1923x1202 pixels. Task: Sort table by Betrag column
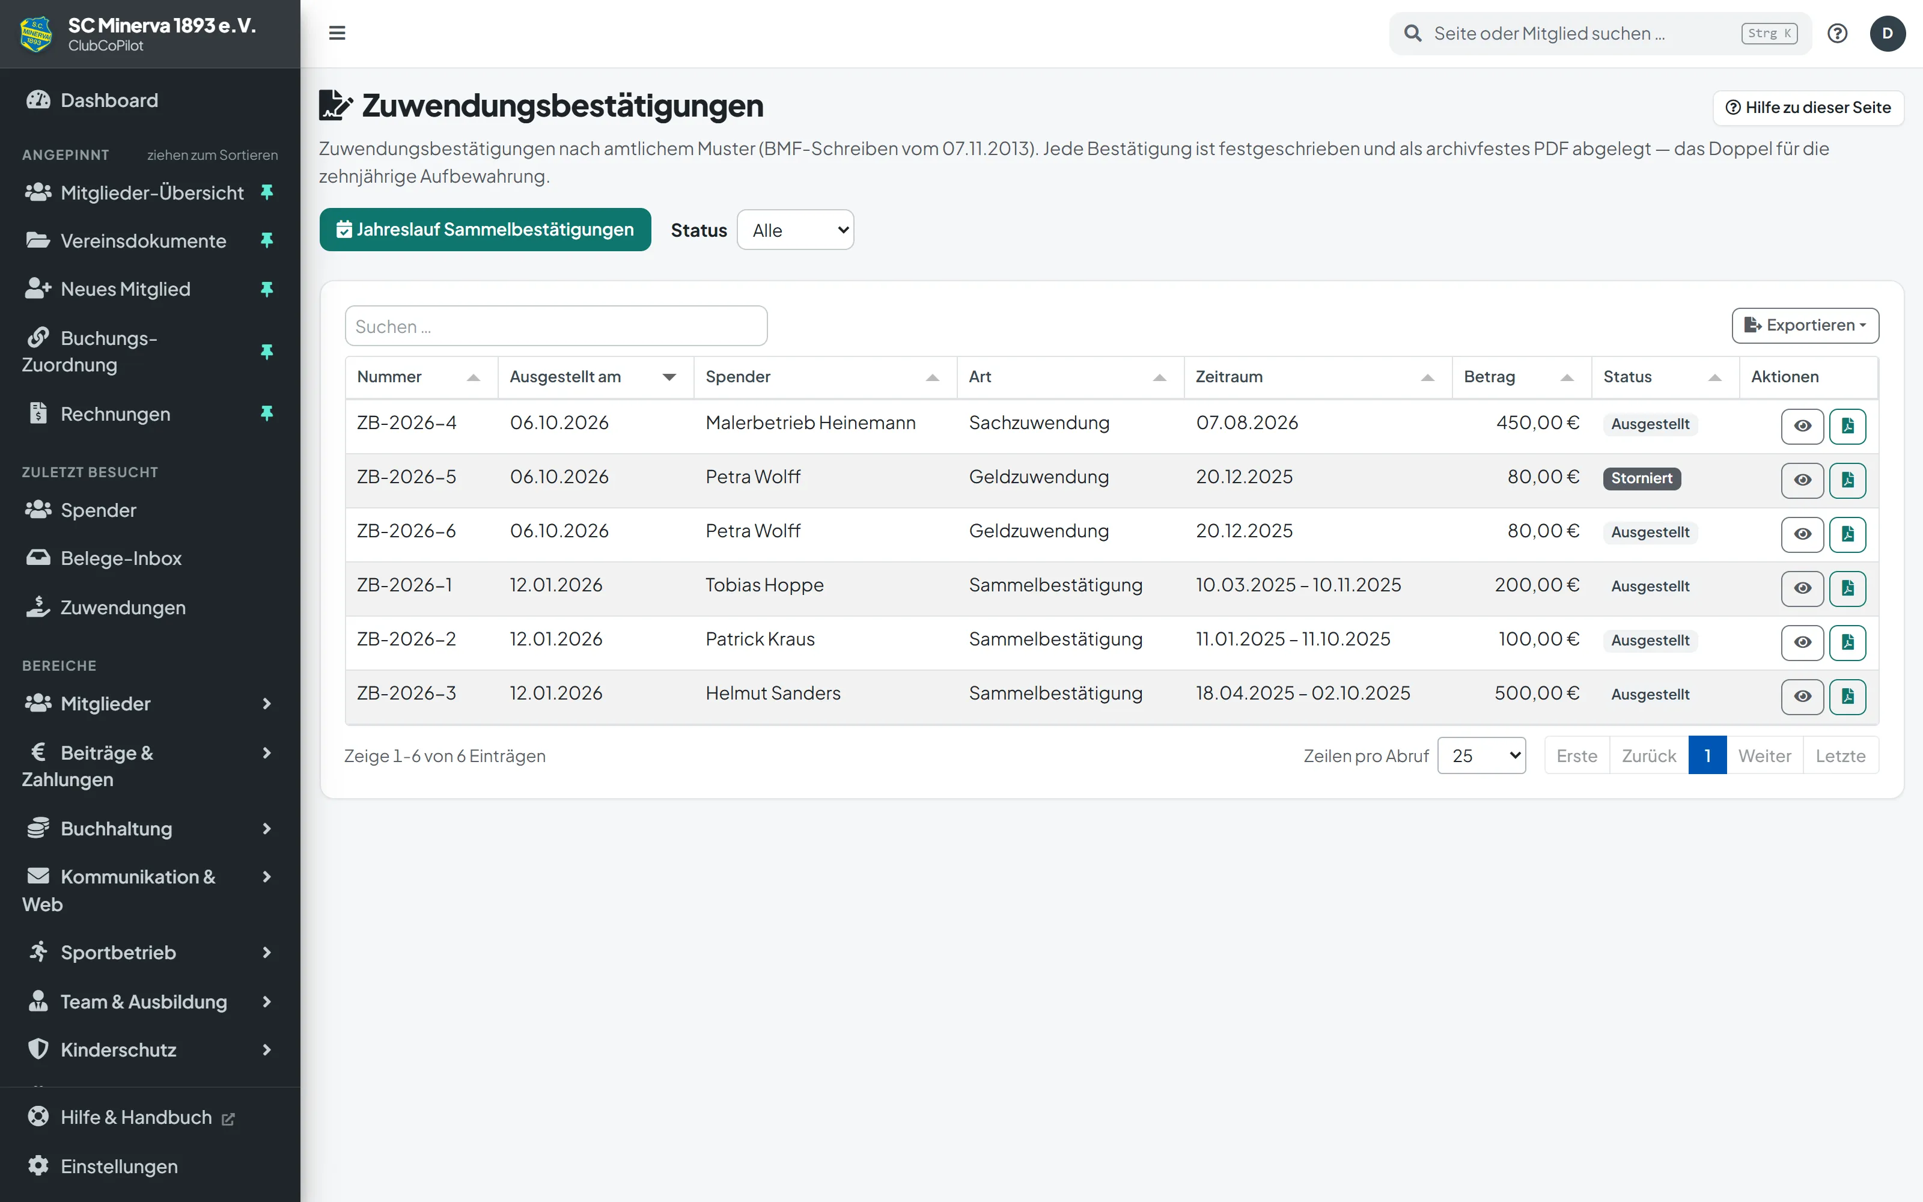tap(1521, 377)
